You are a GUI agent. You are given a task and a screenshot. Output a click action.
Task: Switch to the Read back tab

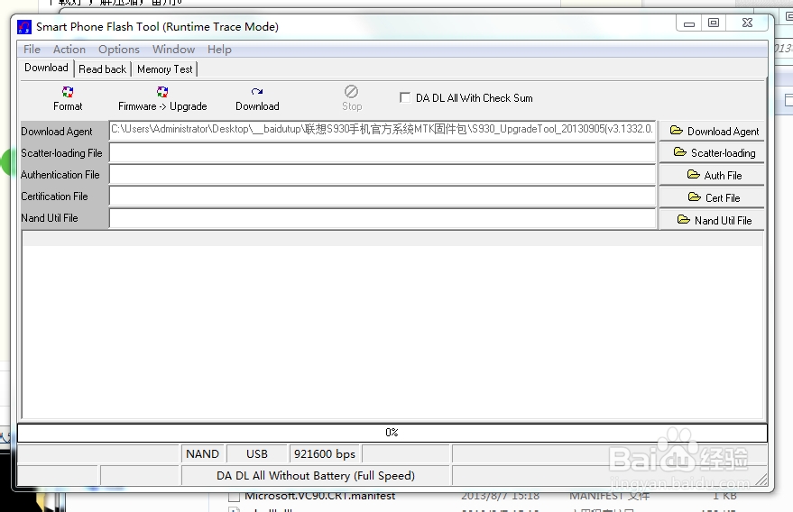point(102,69)
